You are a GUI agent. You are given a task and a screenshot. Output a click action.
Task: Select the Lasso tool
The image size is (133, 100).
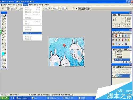pyautogui.click(x=3, y=21)
